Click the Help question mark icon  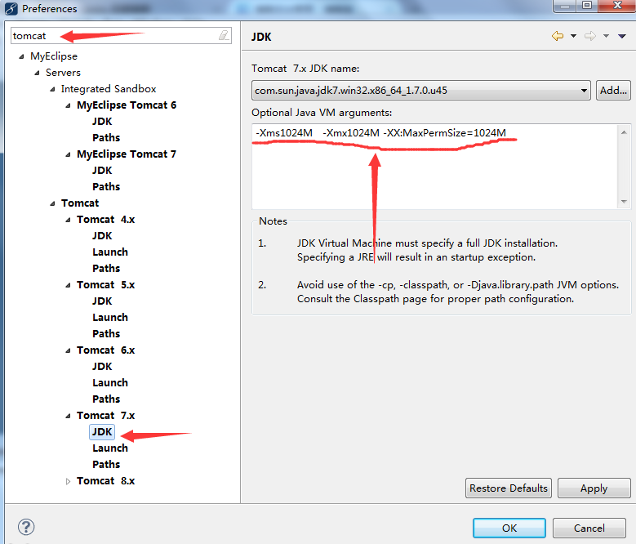pos(26,527)
